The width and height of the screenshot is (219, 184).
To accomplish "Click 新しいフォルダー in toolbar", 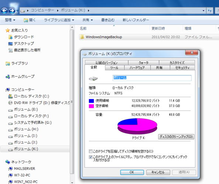I will 136,20.
